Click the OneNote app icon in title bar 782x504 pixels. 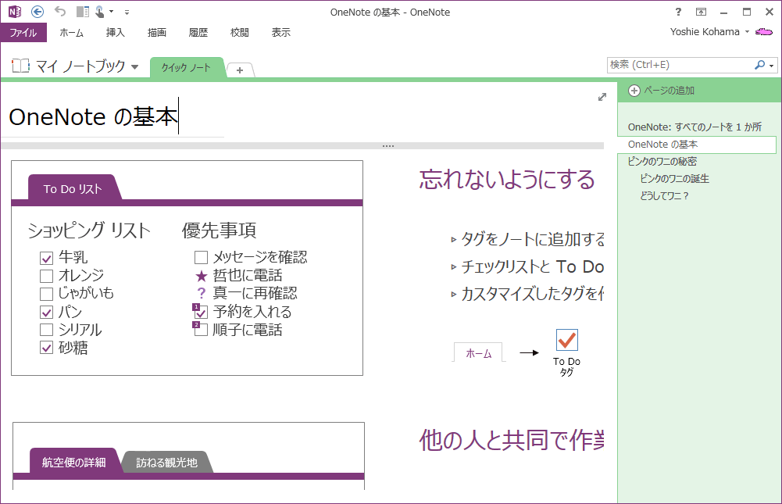[x=15, y=12]
